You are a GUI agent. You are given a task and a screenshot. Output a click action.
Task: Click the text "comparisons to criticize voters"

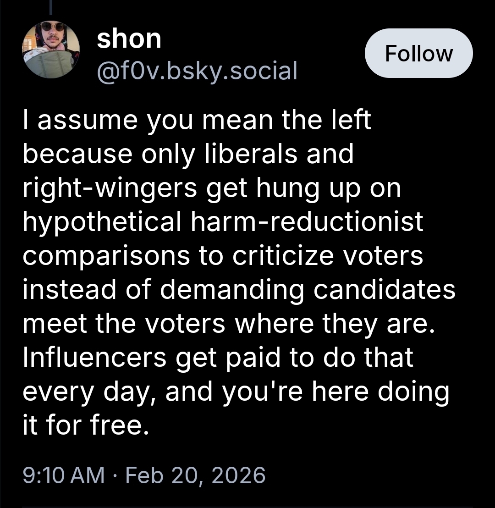[x=223, y=256]
